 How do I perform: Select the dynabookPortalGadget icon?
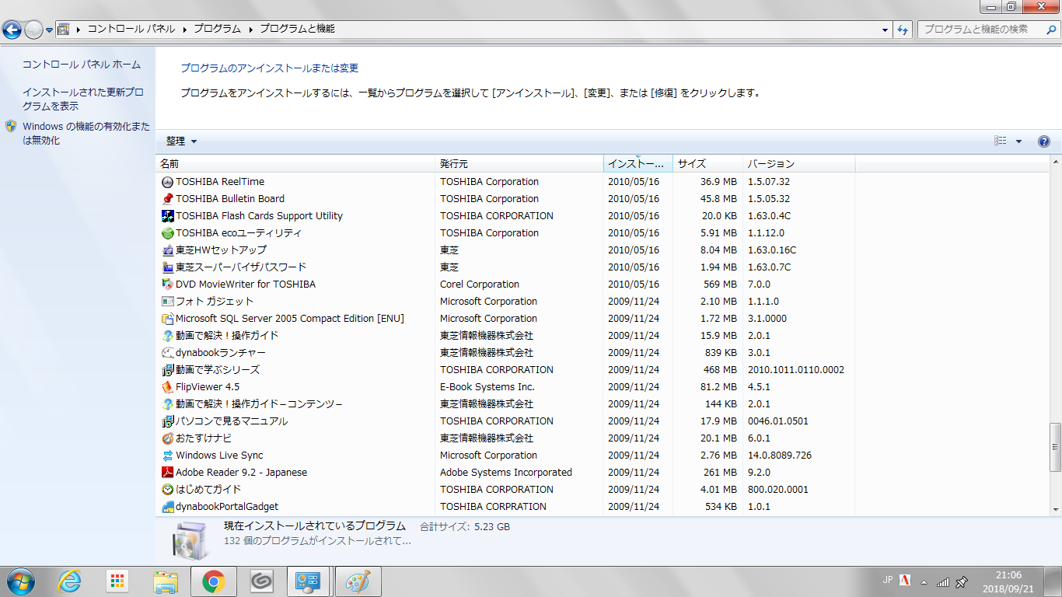(168, 507)
